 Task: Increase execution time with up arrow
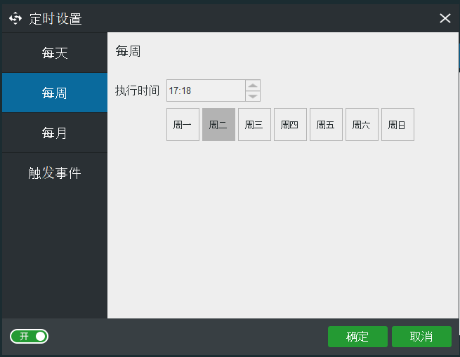point(253,86)
